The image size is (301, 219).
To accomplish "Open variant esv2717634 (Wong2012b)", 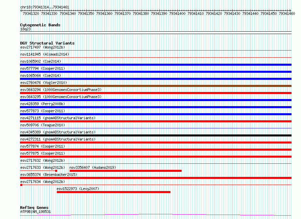I will [x=43, y=182].
